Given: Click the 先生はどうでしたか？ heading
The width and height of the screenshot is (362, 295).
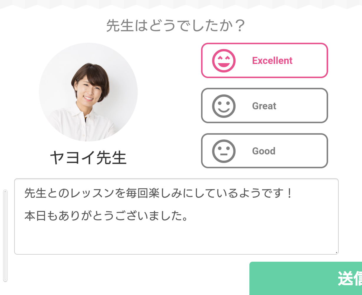Looking at the screenshot, I should (175, 26).
